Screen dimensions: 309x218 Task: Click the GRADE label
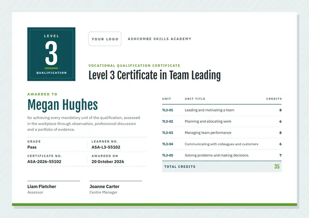[34, 141]
